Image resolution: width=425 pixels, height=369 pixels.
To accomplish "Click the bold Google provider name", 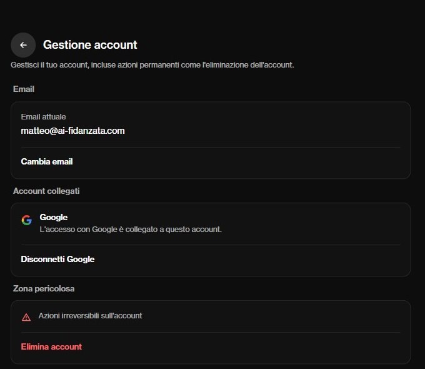I will 54,217.
